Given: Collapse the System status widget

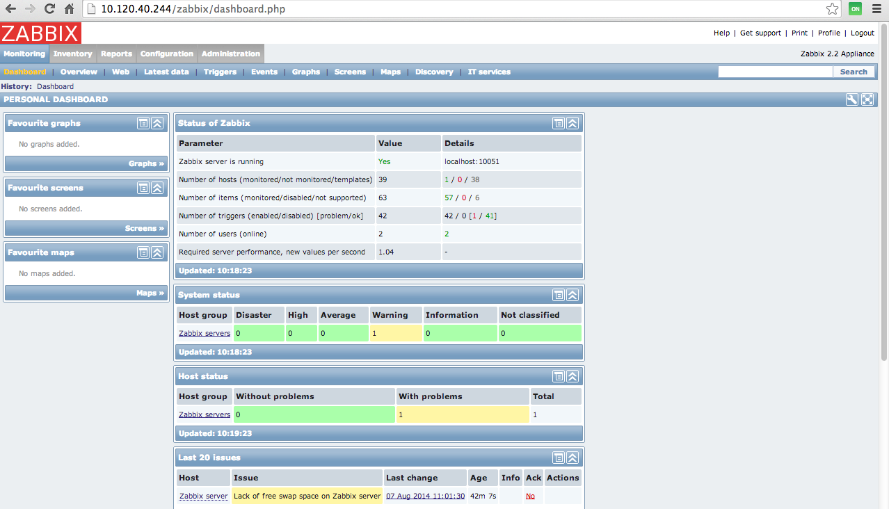Looking at the screenshot, I should [572, 295].
